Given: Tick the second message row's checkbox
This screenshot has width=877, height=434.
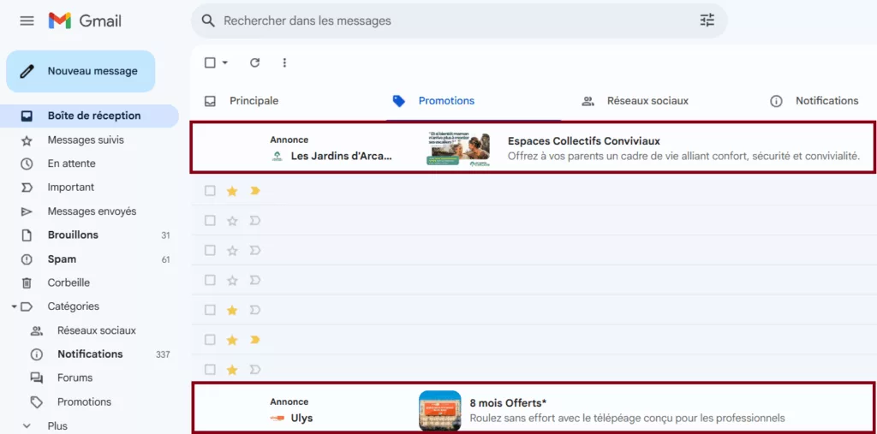Looking at the screenshot, I should tap(210, 221).
